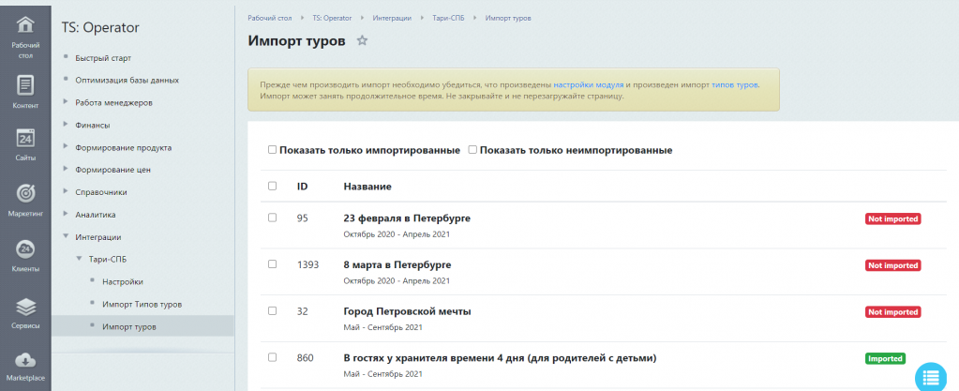Open Быстрый старт menu item
Image resolution: width=959 pixels, height=391 pixels.
click(103, 58)
